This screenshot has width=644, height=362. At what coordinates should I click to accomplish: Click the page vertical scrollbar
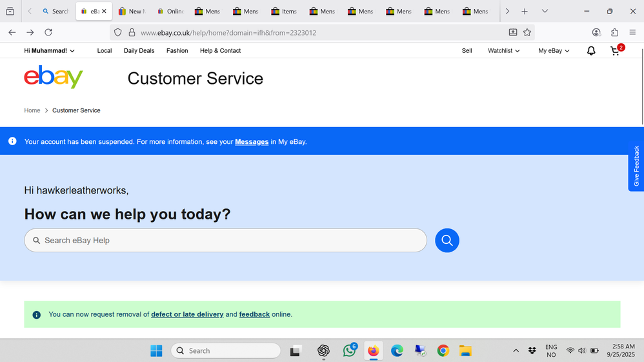tap(642, 86)
